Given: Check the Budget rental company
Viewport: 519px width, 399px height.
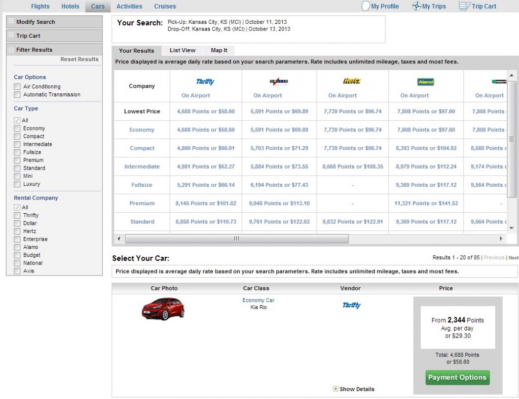Looking at the screenshot, I should [x=17, y=255].
